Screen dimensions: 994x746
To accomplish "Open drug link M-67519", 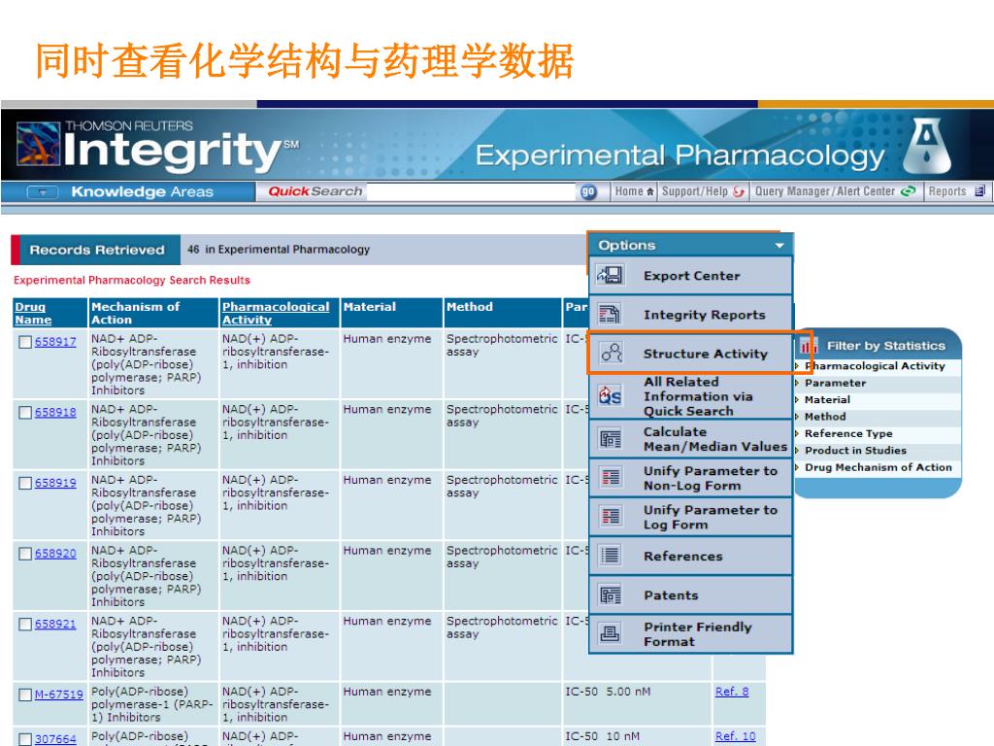I will pos(58,695).
